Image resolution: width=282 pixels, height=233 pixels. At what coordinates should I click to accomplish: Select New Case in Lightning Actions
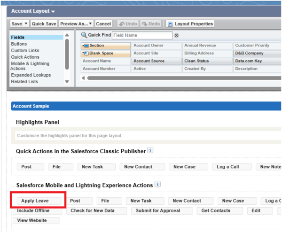[x=237, y=201]
